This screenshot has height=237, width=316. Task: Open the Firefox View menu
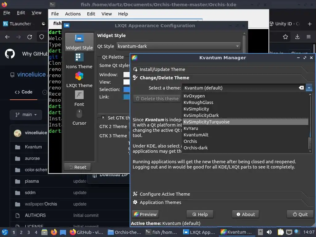click(36, 13)
